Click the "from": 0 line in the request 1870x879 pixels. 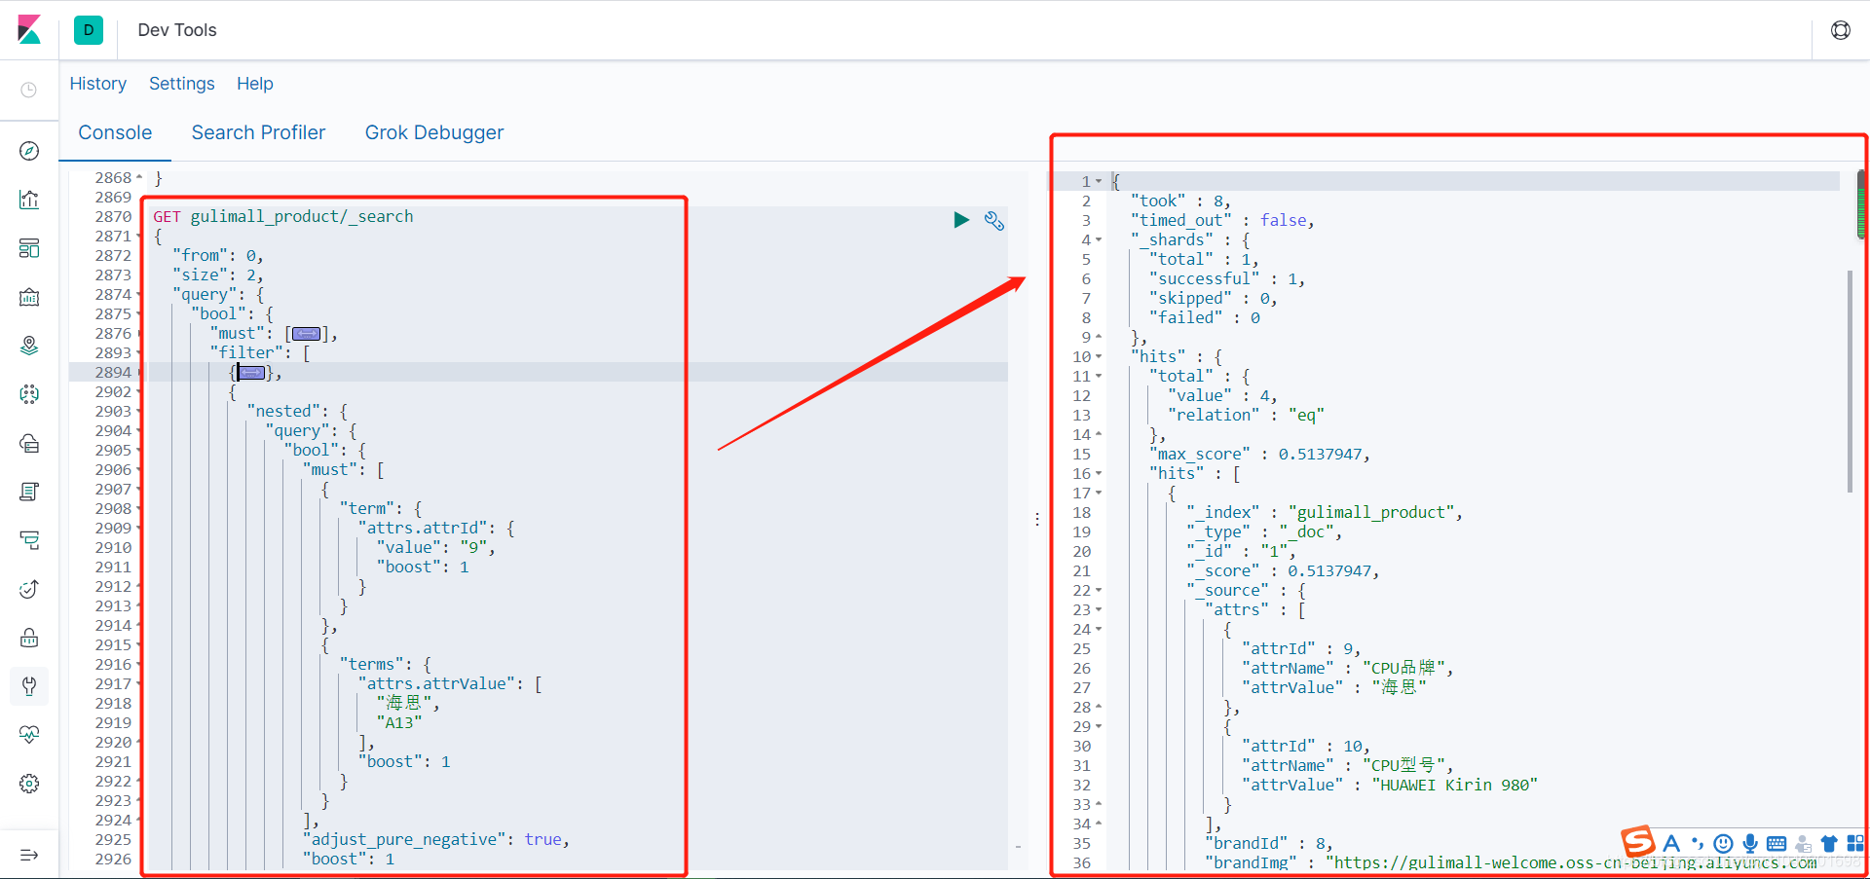point(218,255)
